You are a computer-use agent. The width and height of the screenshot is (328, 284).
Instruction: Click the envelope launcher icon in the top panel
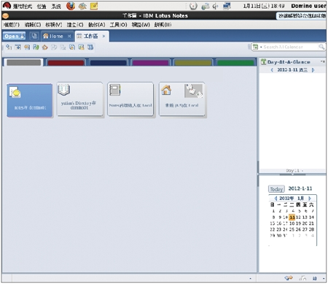click(82, 6)
